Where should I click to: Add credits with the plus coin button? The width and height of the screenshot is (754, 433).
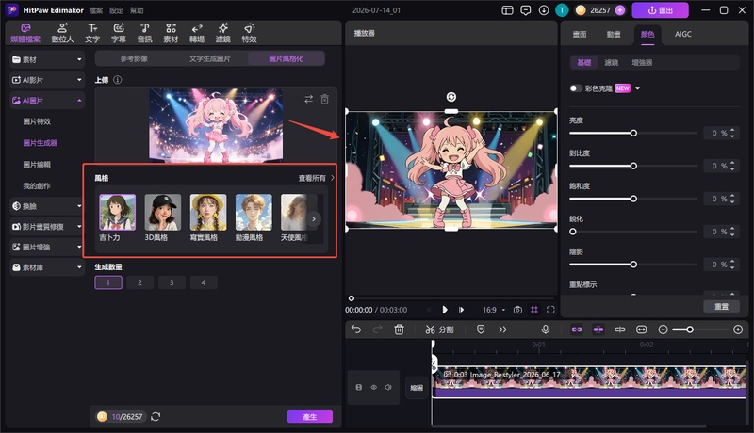(x=620, y=10)
